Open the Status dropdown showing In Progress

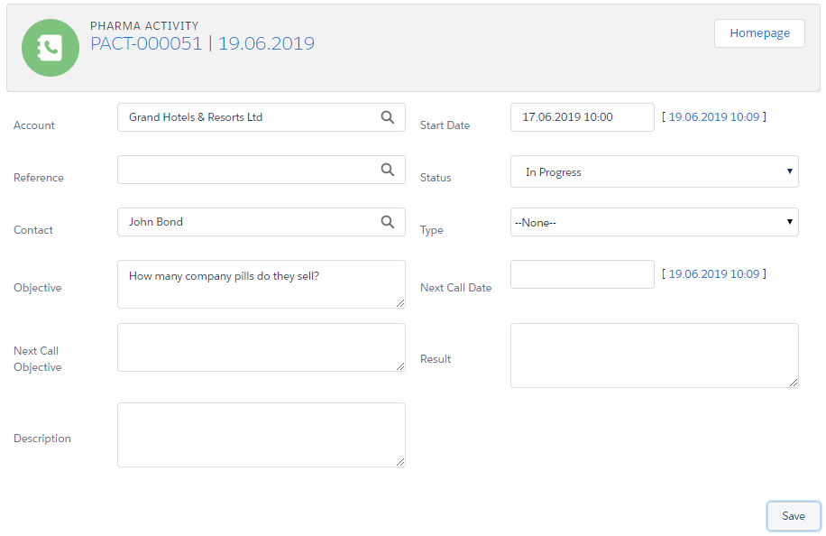coord(654,171)
